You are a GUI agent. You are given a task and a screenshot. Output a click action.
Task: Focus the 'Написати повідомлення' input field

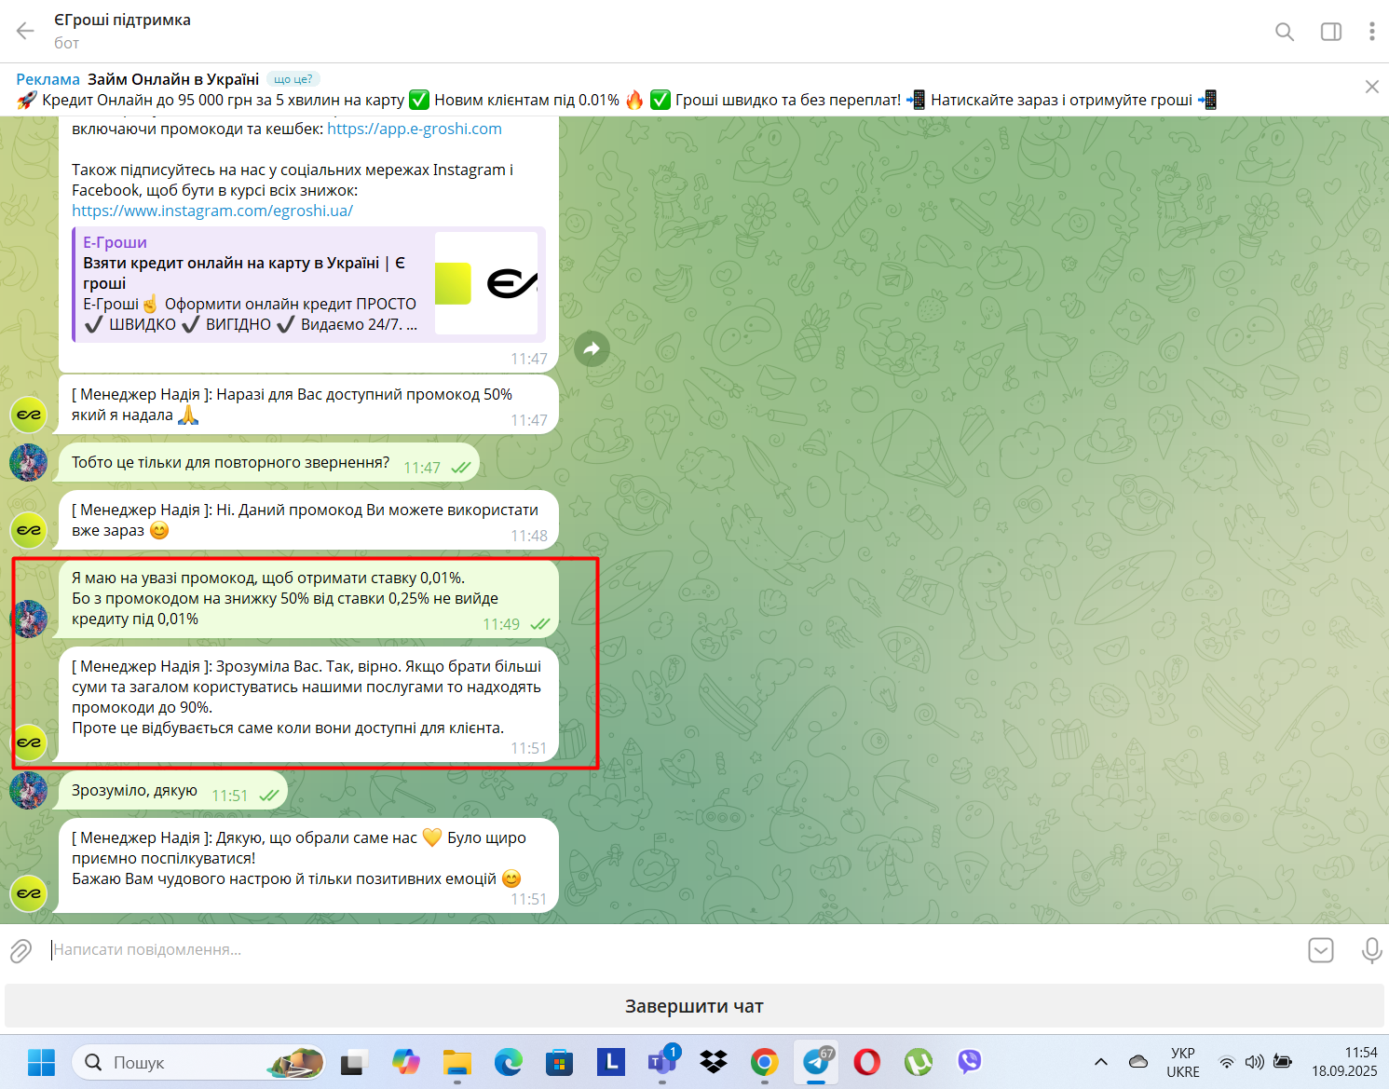(x=671, y=950)
